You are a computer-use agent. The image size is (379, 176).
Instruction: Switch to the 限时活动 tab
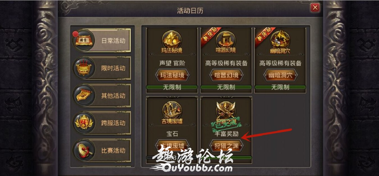[x=102, y=68]
